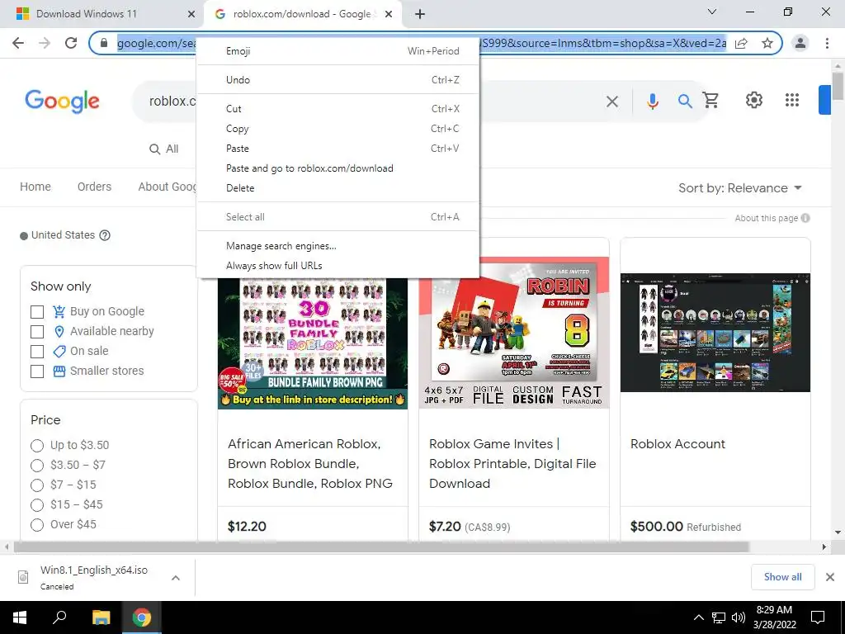Dismiss the downloads bar with X

[x=830, y=577]
